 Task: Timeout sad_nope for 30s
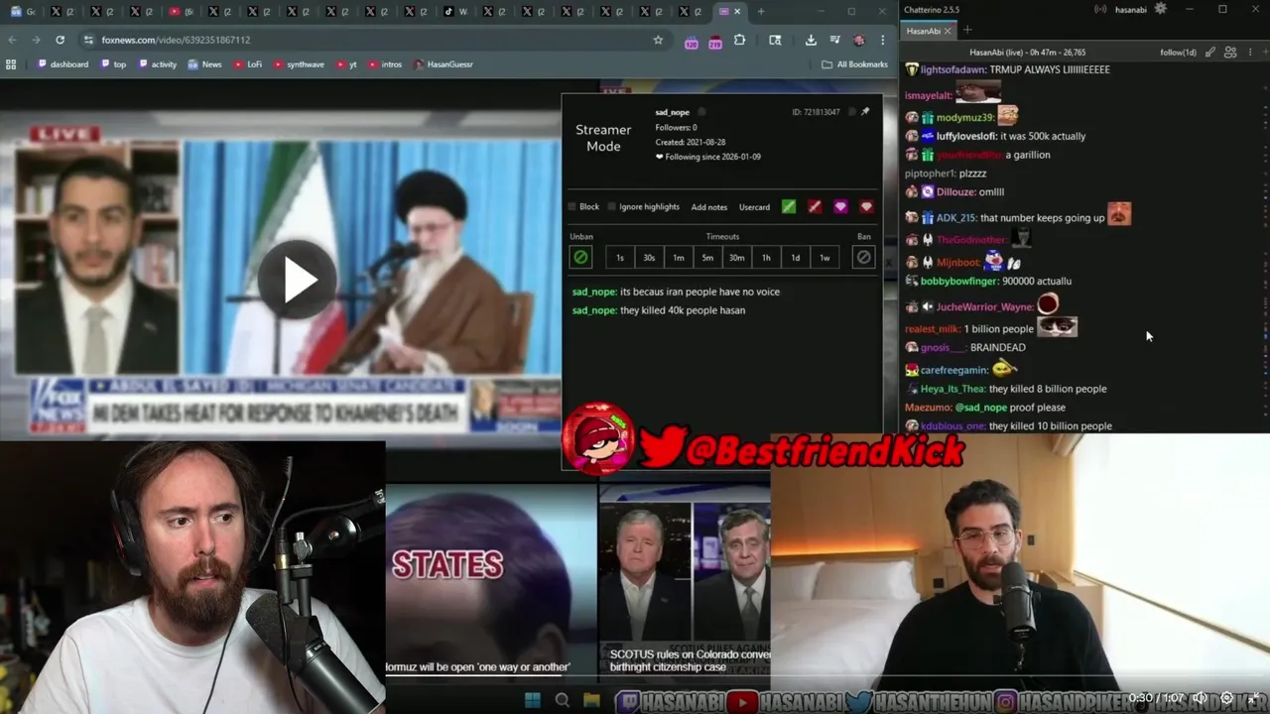coord(649,258)
